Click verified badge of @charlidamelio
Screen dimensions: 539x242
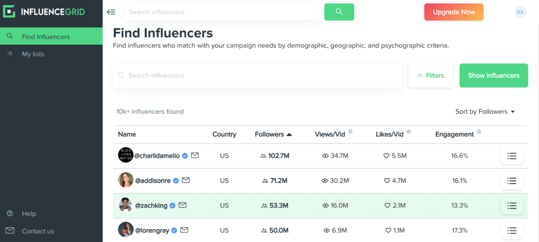pos(185,156)
